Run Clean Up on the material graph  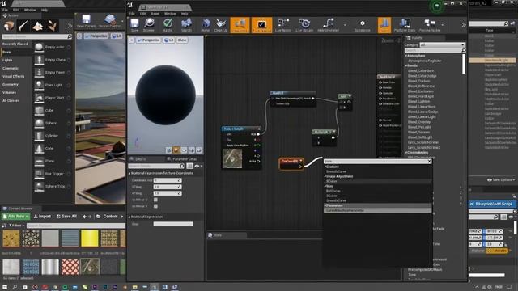221,25
